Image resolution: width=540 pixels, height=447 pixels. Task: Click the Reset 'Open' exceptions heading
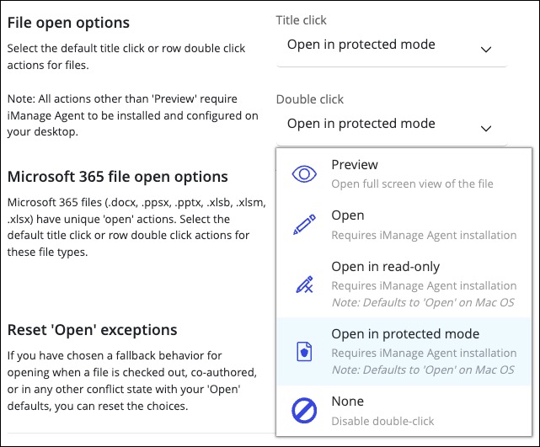tap(92, 329)
